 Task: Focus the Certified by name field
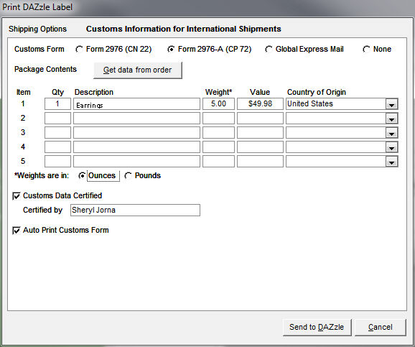click(135, 210)
